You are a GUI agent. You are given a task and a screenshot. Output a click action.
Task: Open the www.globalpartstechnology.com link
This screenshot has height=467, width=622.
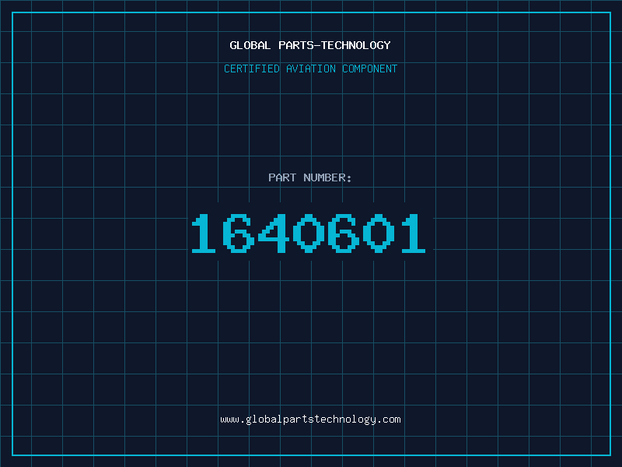point(310,420)
